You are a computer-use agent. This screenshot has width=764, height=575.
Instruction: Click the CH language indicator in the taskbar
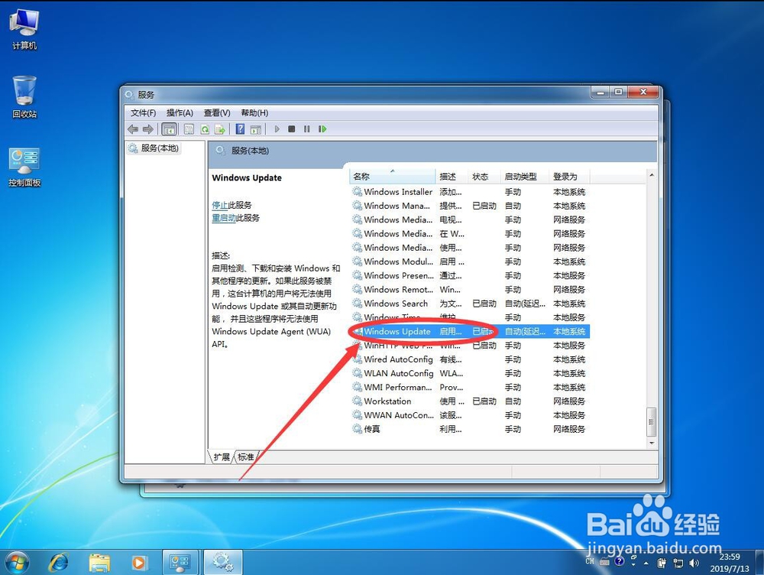click(590, 561)
